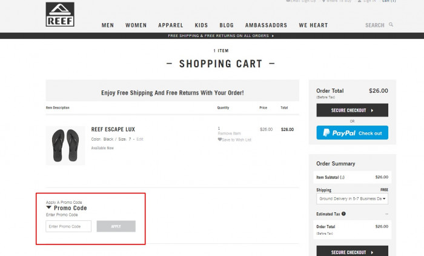The width and height of the screenshot is (424, 256).
Task: Click the top SECURE CHECKOUT button
Action: click(353, 110)
